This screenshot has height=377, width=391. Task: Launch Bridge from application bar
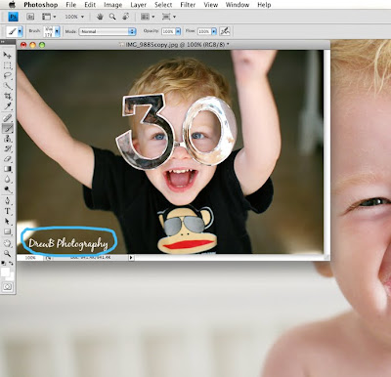[x=30, y=17]
